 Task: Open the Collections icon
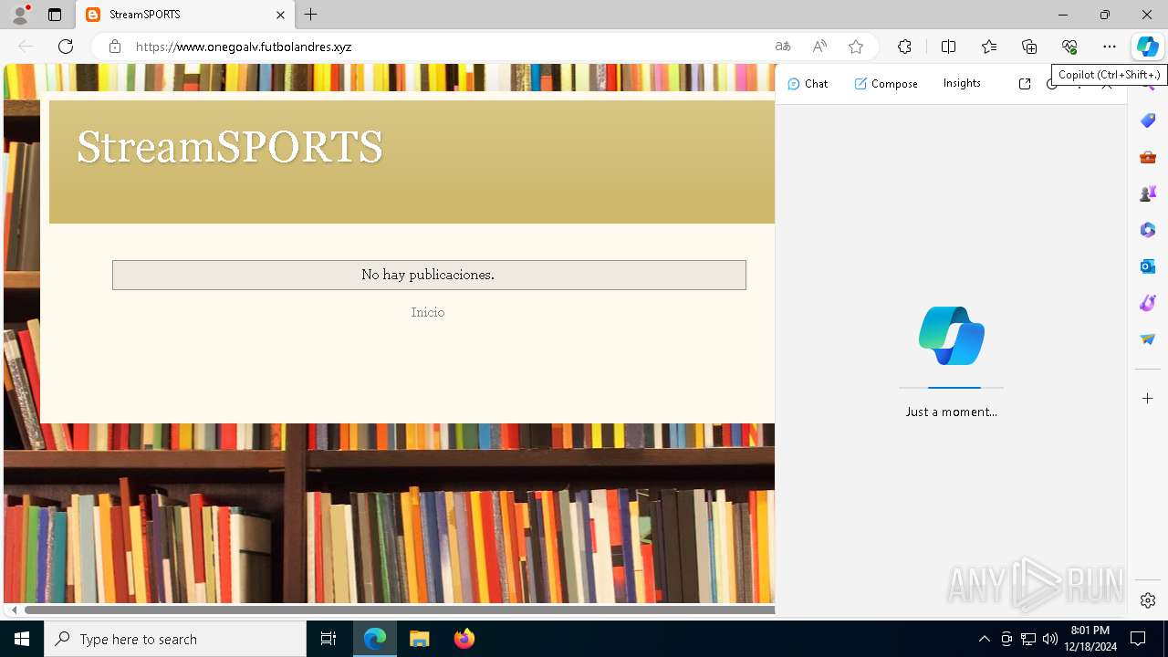coord(1029,47)
